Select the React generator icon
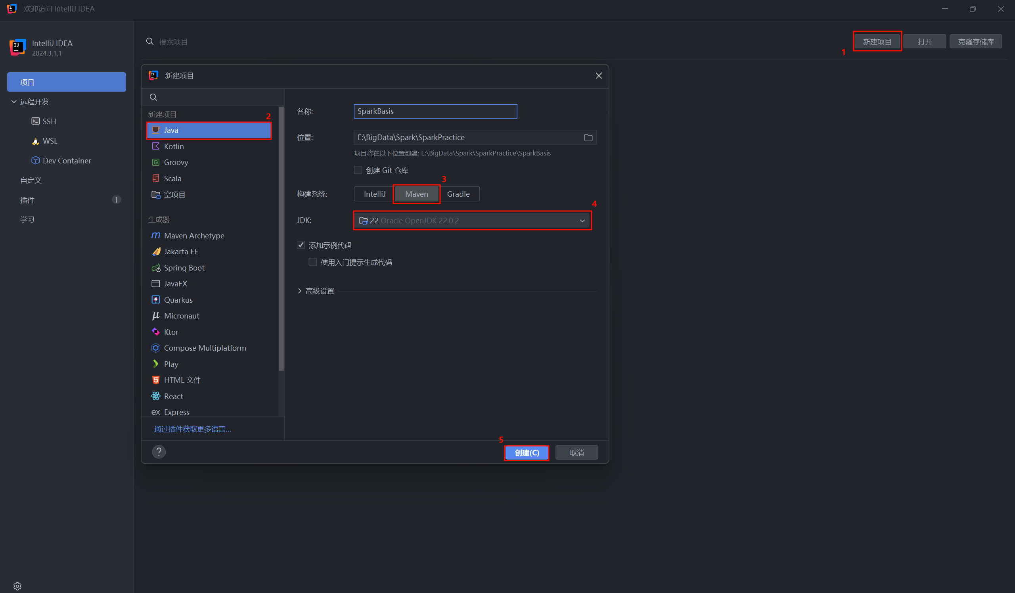Image resolution: width=1015 pixels, height=593 pixels. (x=155, y=396)
